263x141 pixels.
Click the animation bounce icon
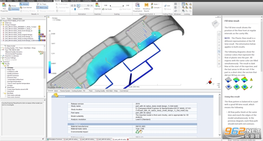(91, 6)
